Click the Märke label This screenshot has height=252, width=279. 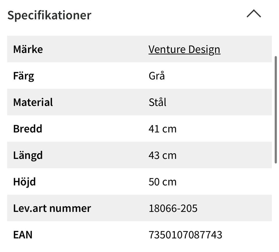(x=28, y=49)
